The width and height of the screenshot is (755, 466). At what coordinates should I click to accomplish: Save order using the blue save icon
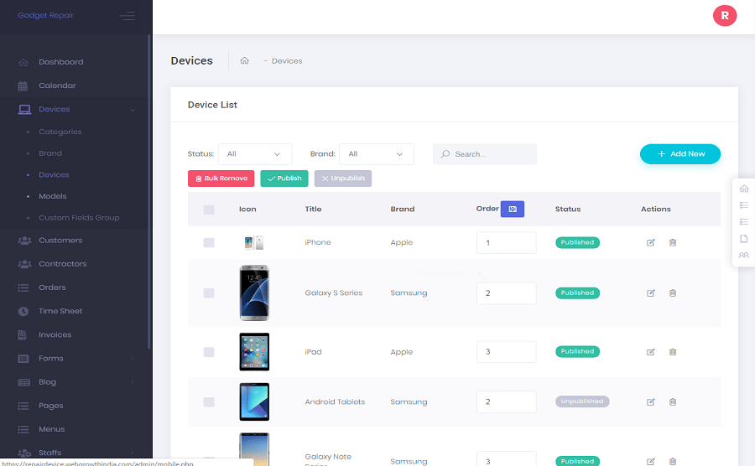(513, 209)
